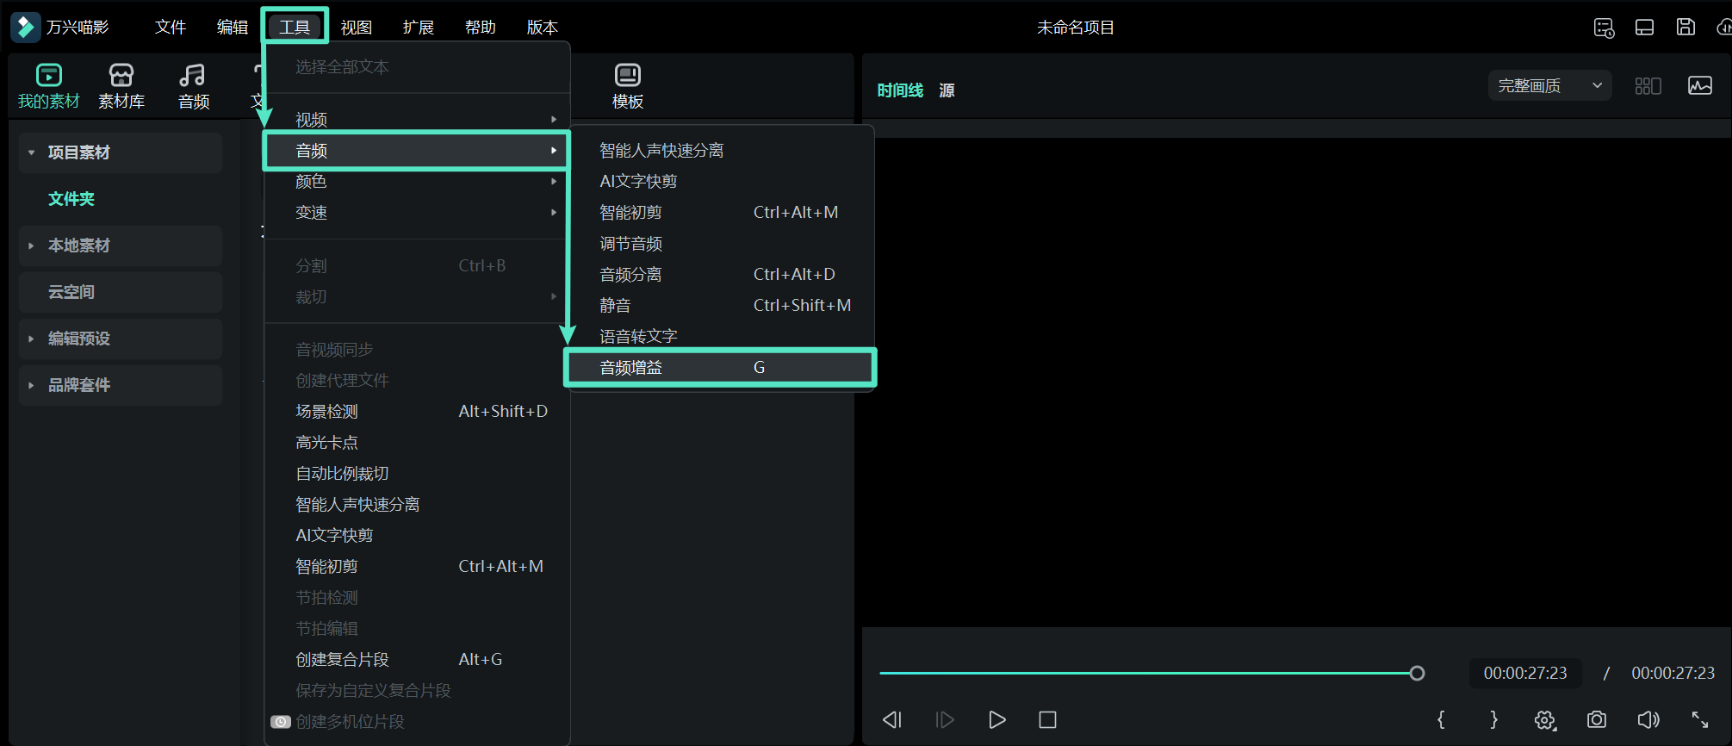
Task: Open the 帮助 menu
Action: [481, 28]
